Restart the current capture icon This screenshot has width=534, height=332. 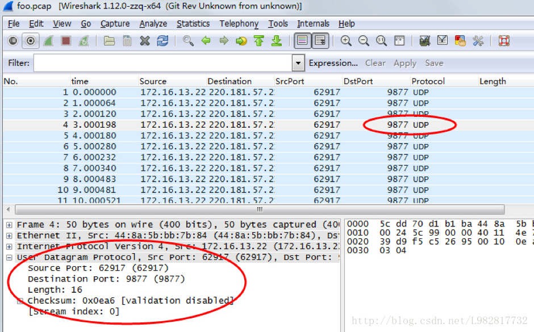84,41
